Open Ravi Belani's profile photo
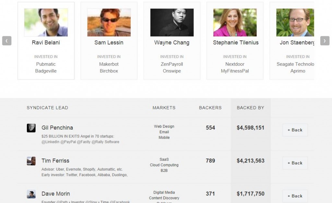The image size is (332, 203). click(x=46, y=22)
